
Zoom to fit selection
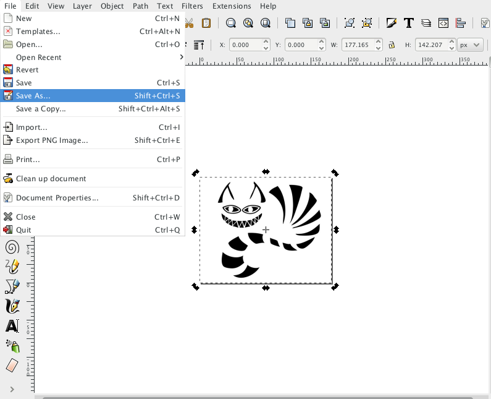pos(231,23)
